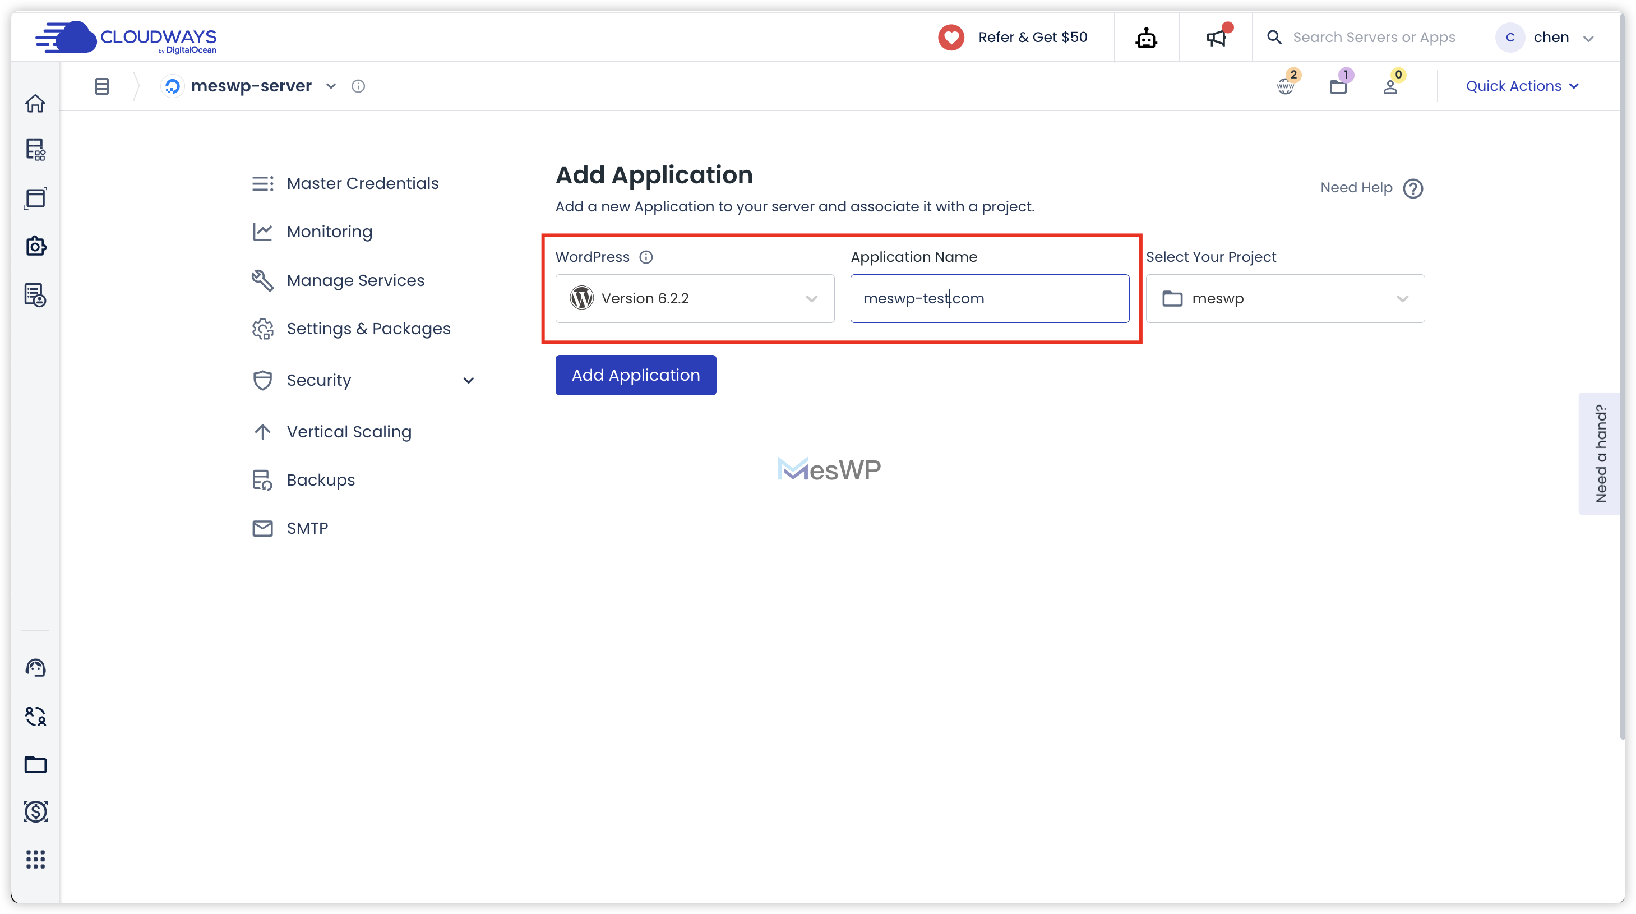
Task: Focus the Search Servers or Apps field
Action: coord(1374,38)
